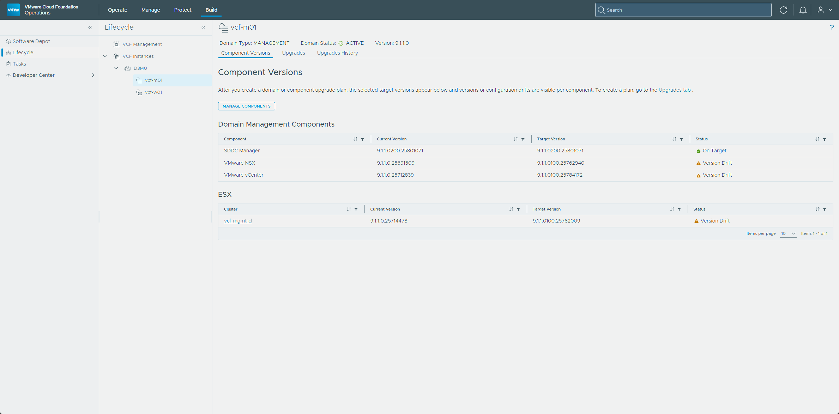Filter Target Version in Domain Management table
The height and width of the screenshot is (414, 839).
tap(681, 139)
